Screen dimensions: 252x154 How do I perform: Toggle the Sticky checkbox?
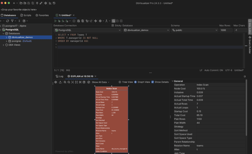(x=113, y=25)
